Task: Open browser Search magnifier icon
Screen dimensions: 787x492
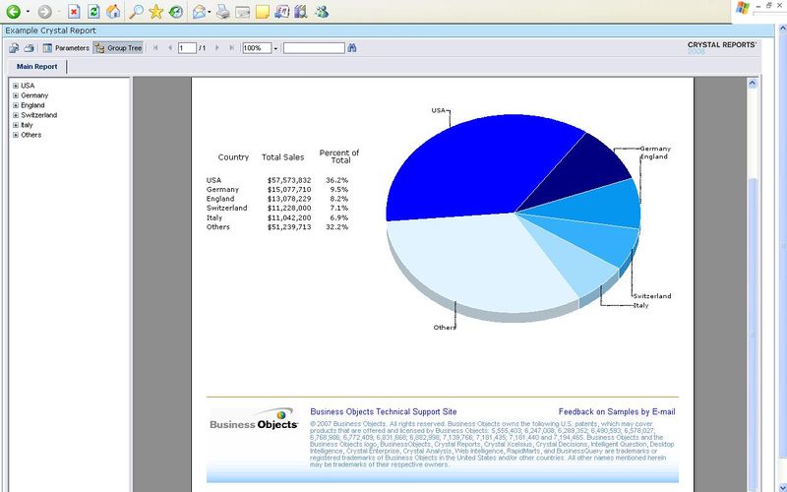Action: point(136,12)
